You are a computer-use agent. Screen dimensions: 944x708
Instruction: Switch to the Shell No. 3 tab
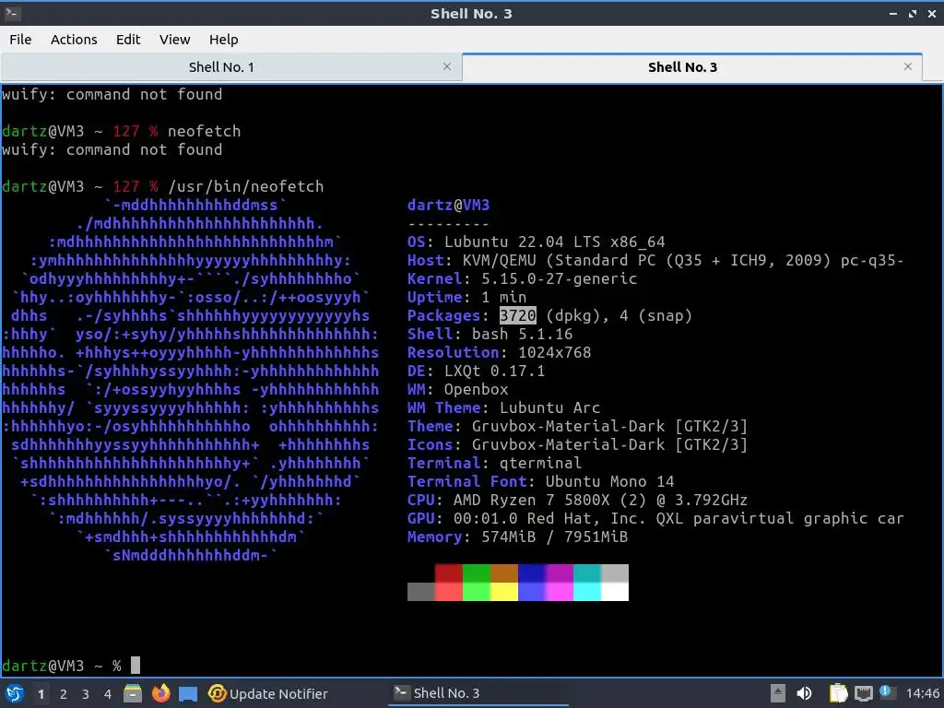click(x=682, y=66)
